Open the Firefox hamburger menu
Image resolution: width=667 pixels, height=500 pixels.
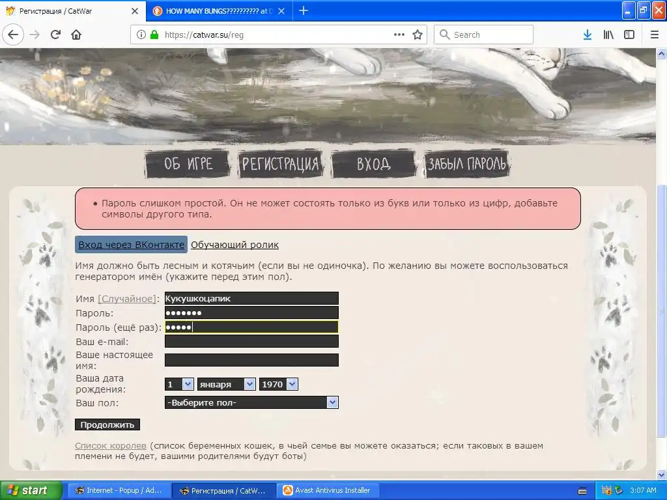pos(655,35)
